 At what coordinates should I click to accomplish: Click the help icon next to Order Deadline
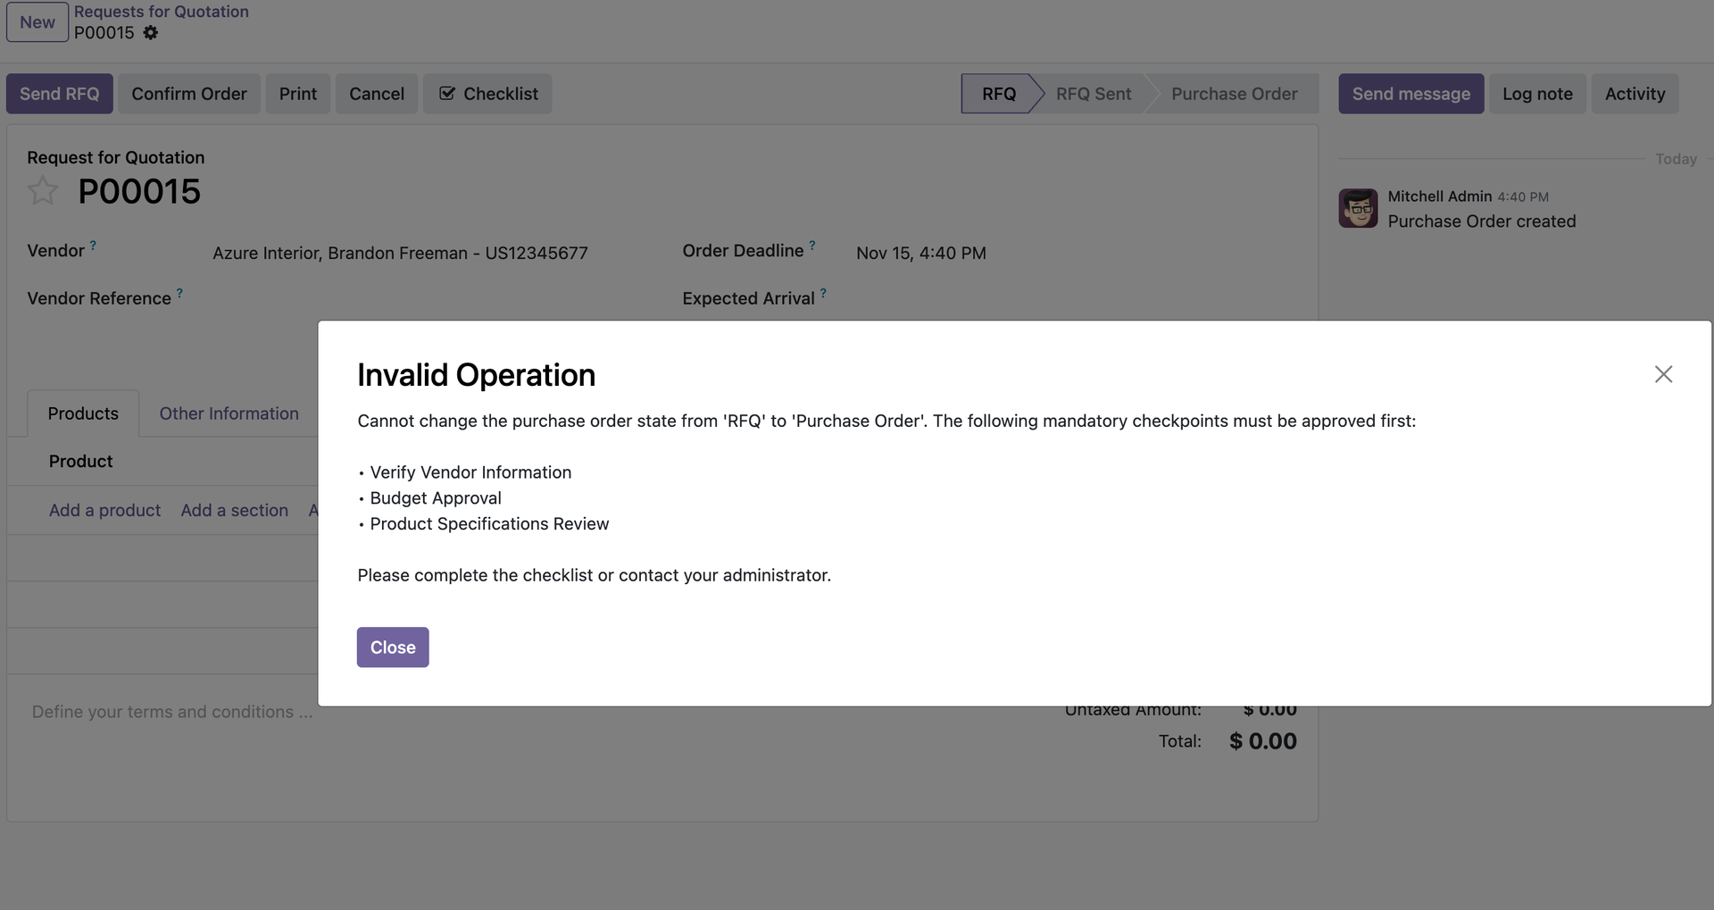(811, 245)
